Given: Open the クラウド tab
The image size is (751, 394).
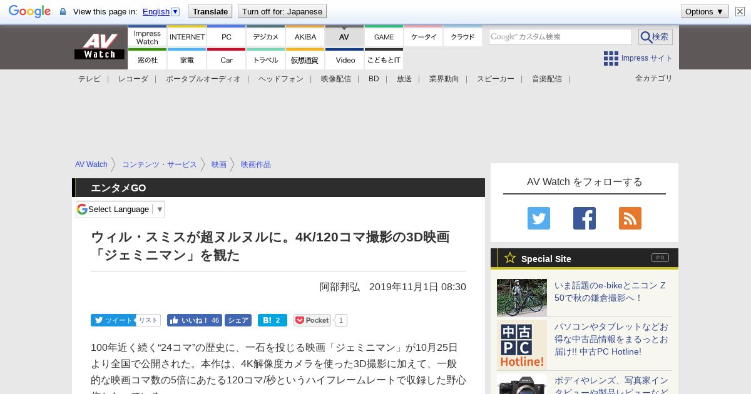Looking at the screenshot, I should (x=462, y=37).
